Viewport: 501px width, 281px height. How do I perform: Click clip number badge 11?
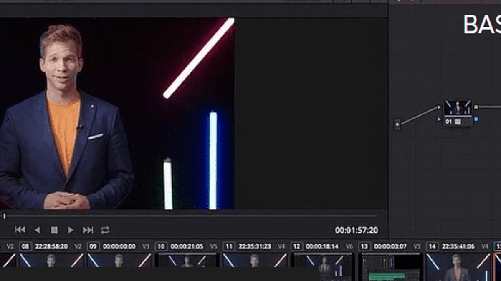pos(229,246)
